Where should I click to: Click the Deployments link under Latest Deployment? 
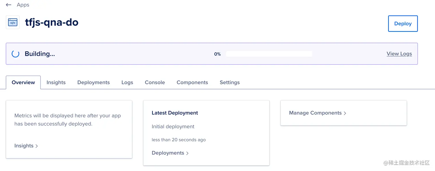168,153
